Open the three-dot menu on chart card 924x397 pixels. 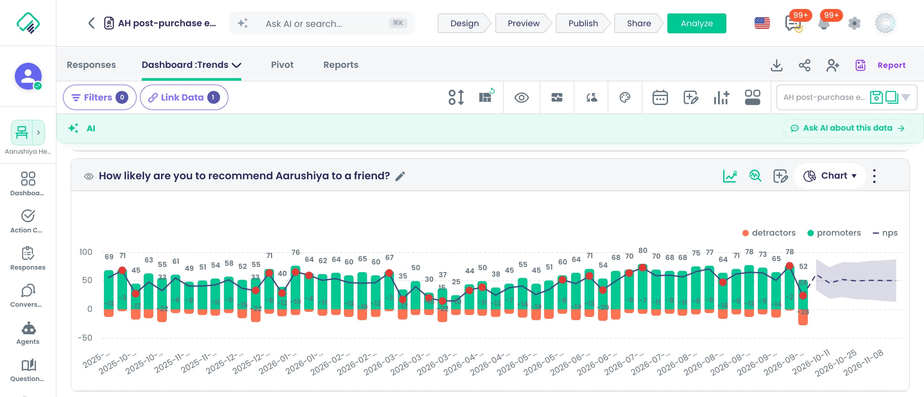874,176
